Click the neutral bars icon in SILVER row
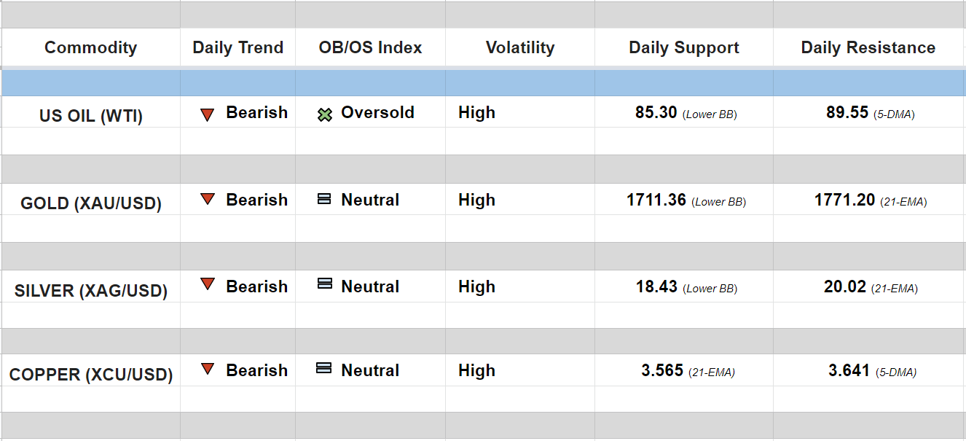Image resolution: width=966 pixels, height=441 pixels. 324,284
